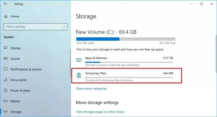The height and width of the screenshot is (117, 217).
Task: Click the Display monitor icon
Action: coord(5,48)
